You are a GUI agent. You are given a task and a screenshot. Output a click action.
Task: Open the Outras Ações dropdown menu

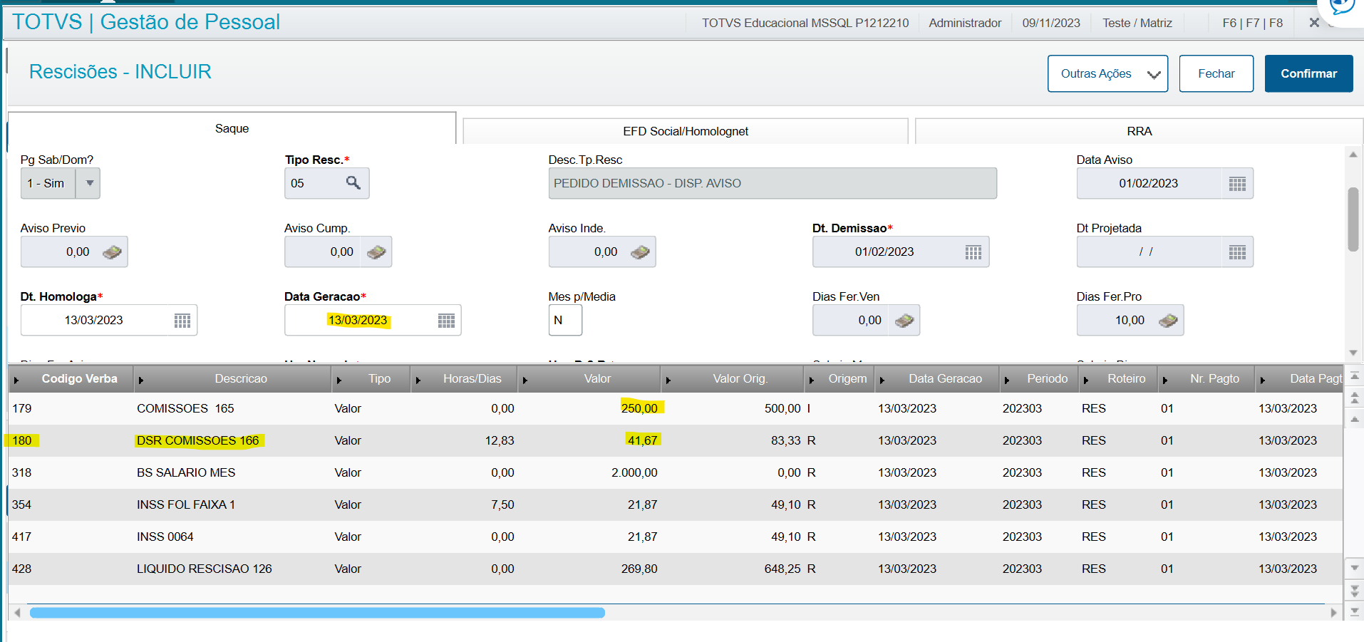1107,73
